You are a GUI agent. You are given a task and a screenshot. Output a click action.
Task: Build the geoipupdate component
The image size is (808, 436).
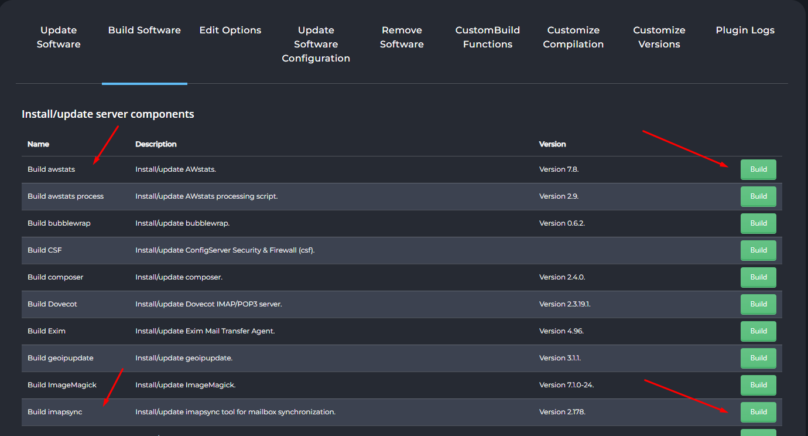tap(758, 358)
